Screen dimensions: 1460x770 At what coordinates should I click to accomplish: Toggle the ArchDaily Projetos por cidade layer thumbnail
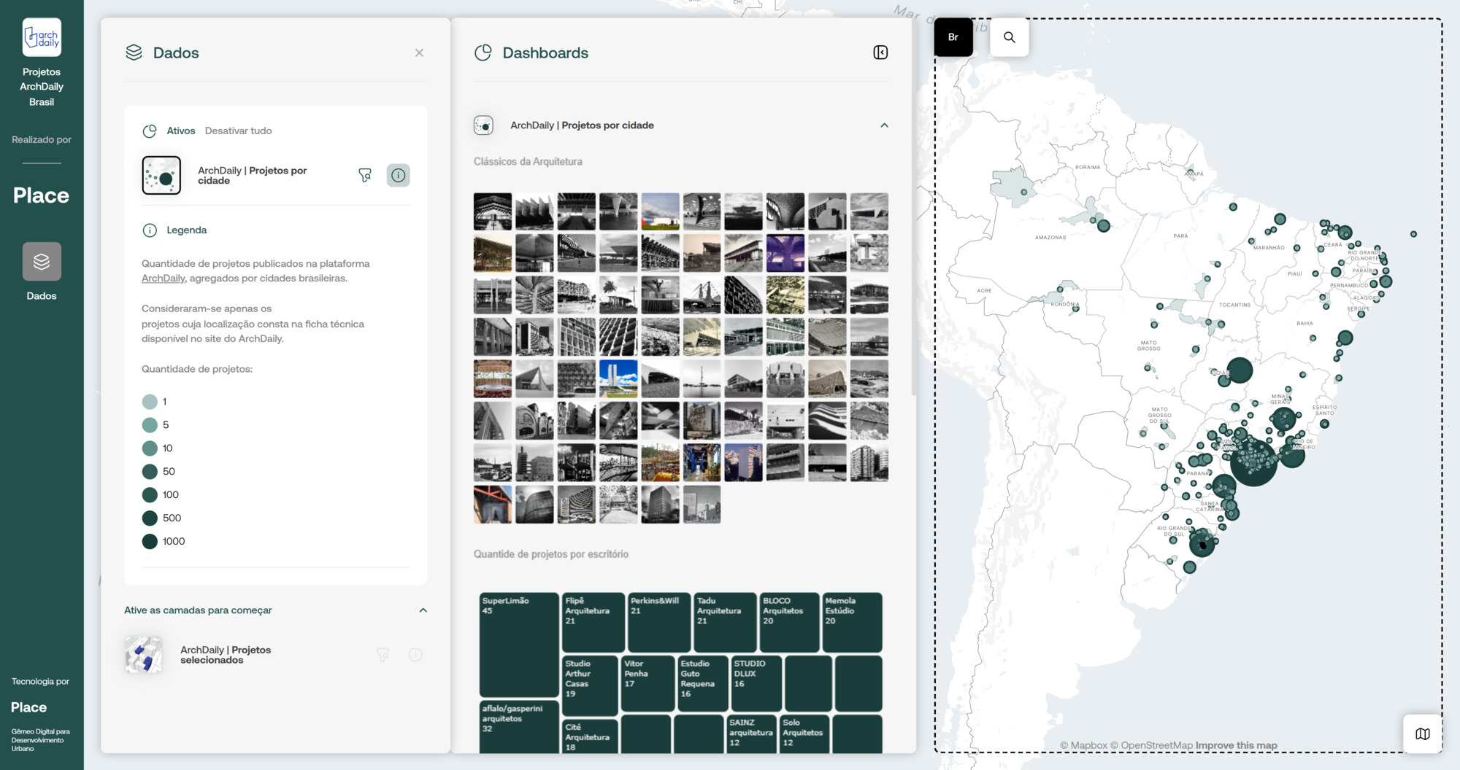point(161,175)
